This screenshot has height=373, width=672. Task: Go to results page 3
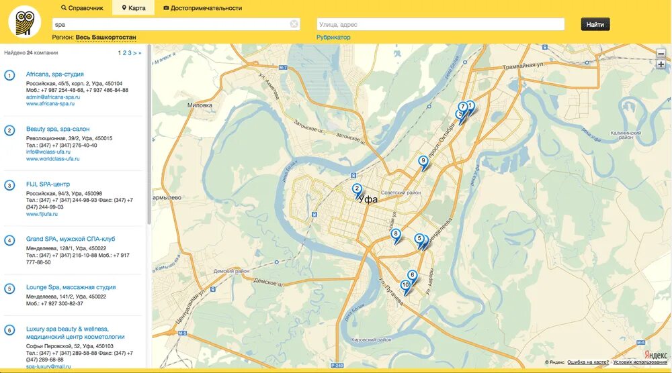(130, 53)
